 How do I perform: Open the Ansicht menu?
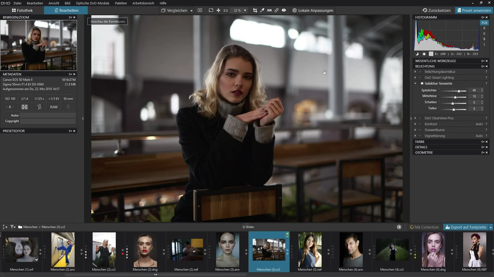[54, 3]
